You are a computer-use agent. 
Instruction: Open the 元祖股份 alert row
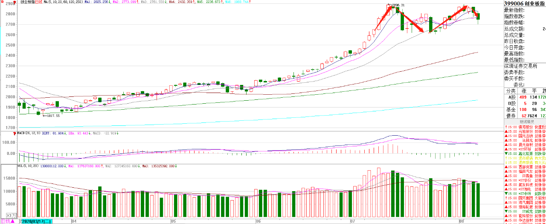click(525, 131)
